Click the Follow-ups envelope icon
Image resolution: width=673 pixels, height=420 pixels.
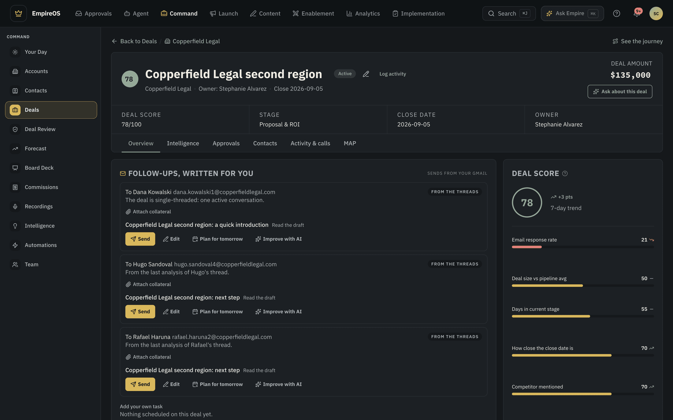pyautogui.click(x=123, y=173)
